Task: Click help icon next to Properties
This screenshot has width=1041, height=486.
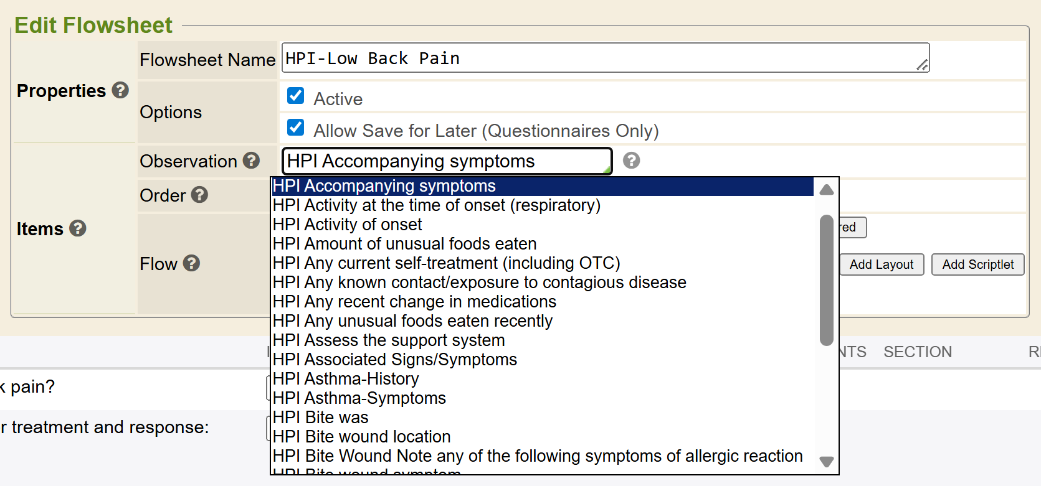Action: pos(120,90)
